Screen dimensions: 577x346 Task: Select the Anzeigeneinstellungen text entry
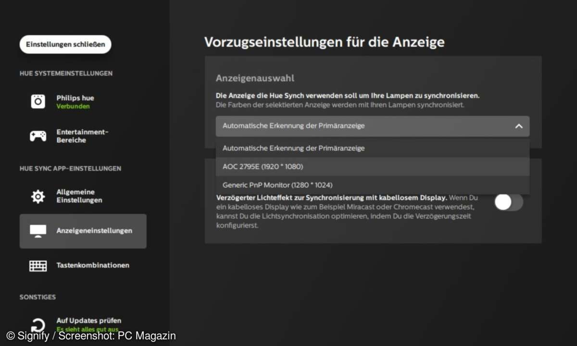click(94, 231)
